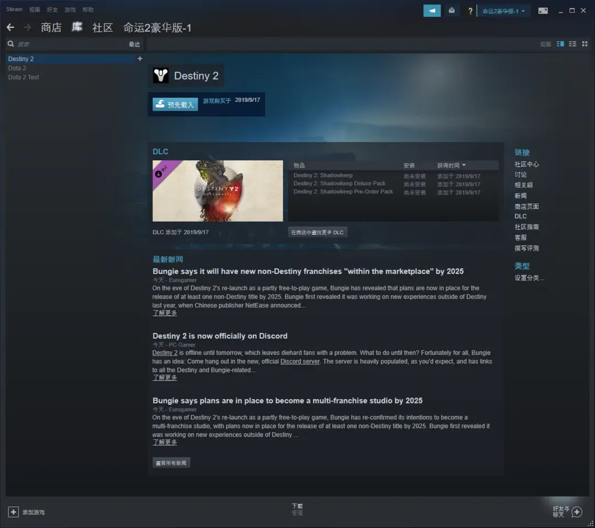
Task: Click the 物品 column header
Action: 299,165
